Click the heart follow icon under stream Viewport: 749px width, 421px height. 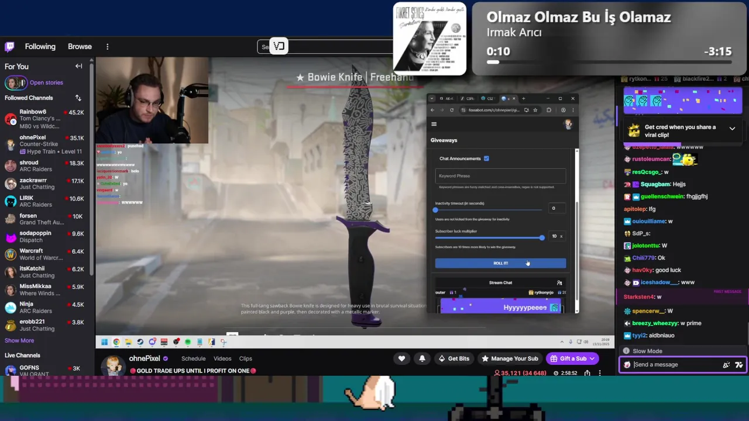(401, 358)
